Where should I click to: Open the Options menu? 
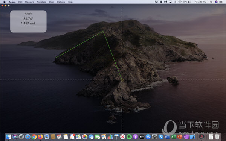(x=61, y=2)
